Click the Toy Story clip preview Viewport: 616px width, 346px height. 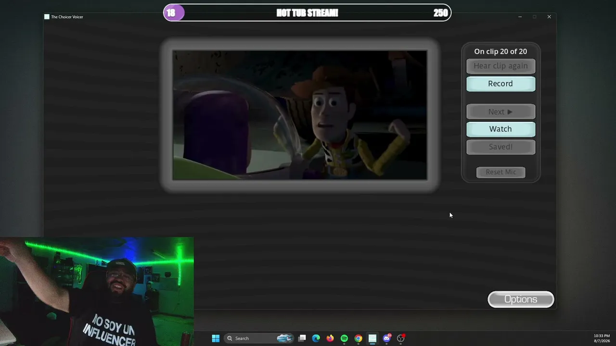coord(300,115)
